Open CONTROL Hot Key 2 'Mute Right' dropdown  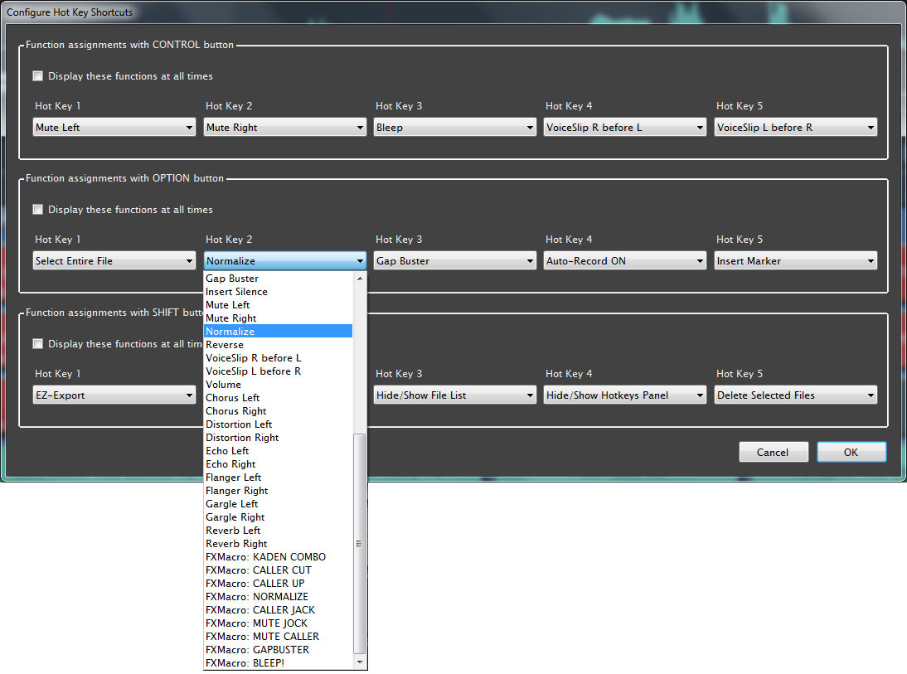click(x=284, y=128)
